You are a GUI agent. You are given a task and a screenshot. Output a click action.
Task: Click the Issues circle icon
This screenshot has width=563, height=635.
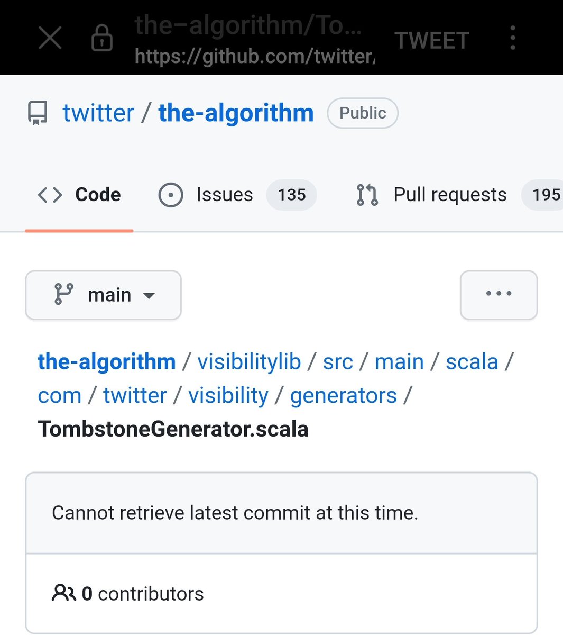point(171,195)
